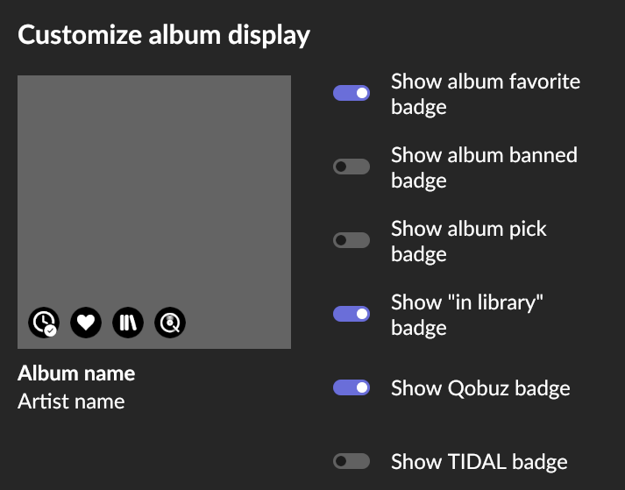Click the "Show album favorite badge" label
The width and height of the screenshot is (625, 490).
coord(486,94)
